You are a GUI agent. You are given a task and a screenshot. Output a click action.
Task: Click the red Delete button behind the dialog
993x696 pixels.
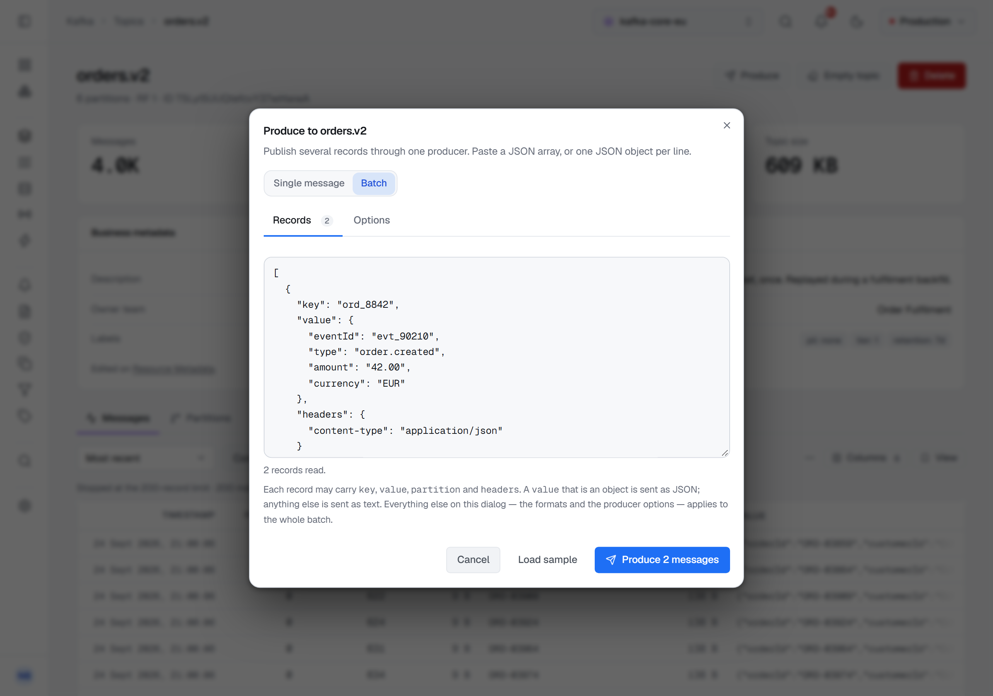932,76
